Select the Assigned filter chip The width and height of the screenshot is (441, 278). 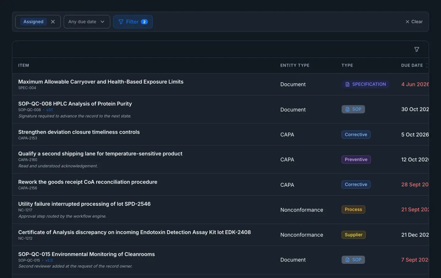tap(33, 22)
